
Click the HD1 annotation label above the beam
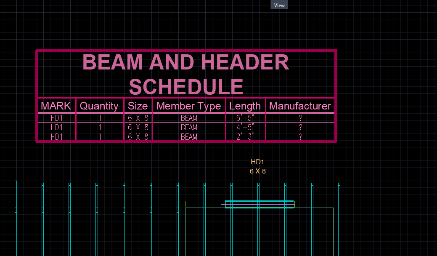click(257, 161)
